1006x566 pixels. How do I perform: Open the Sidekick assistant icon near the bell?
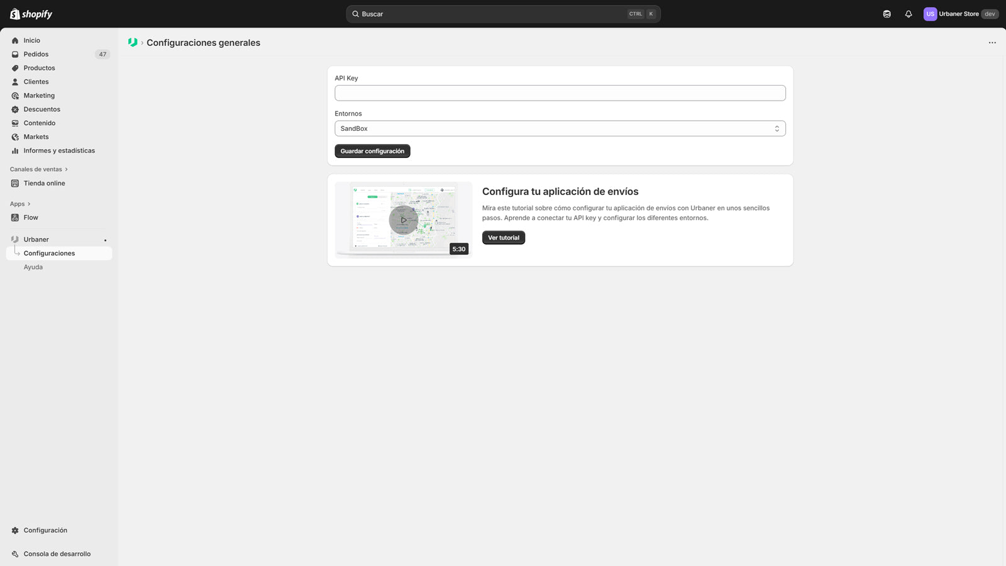click(887, 14)
